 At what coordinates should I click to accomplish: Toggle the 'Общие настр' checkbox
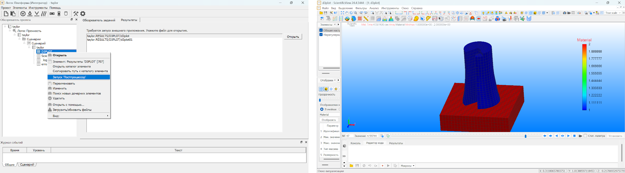point(321,30)
